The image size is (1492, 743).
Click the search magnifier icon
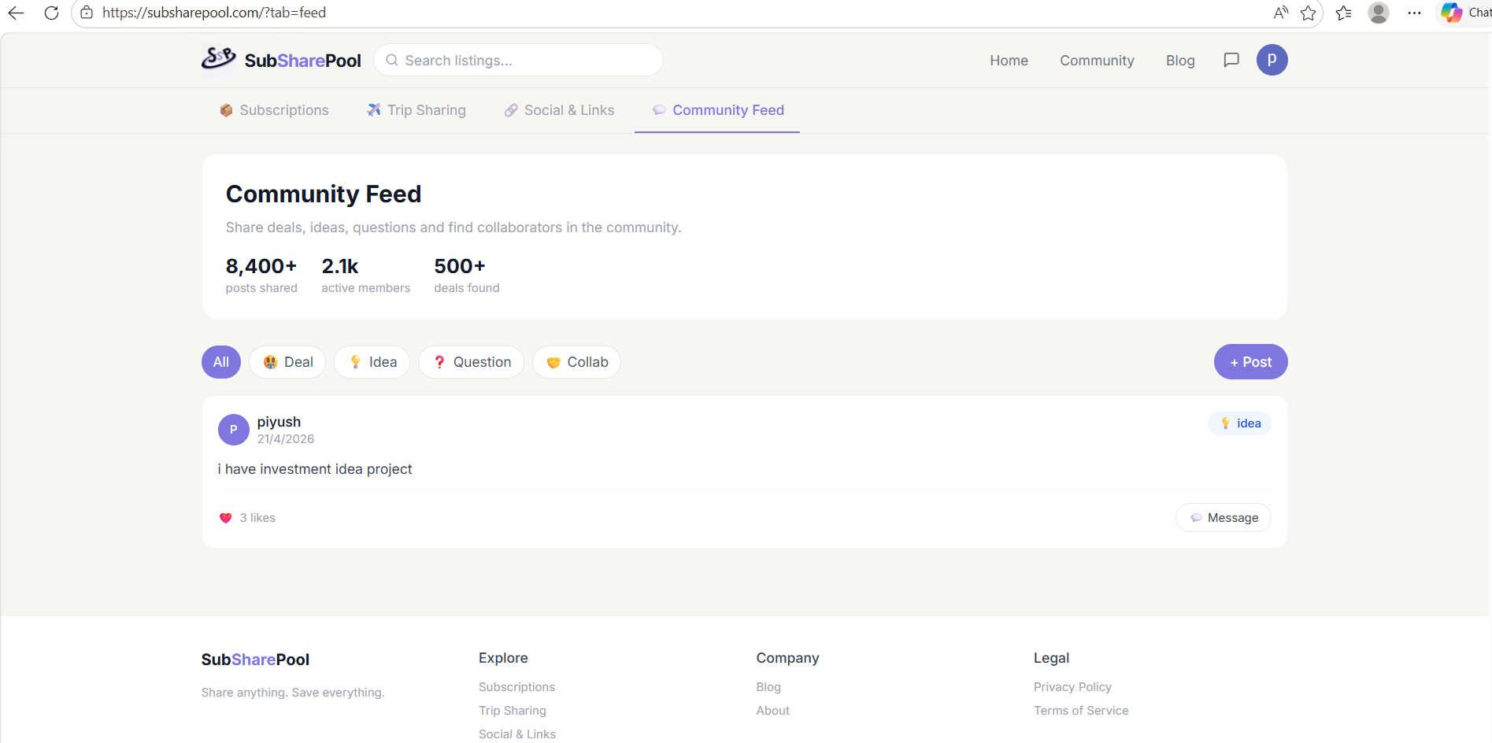(391, 61)
